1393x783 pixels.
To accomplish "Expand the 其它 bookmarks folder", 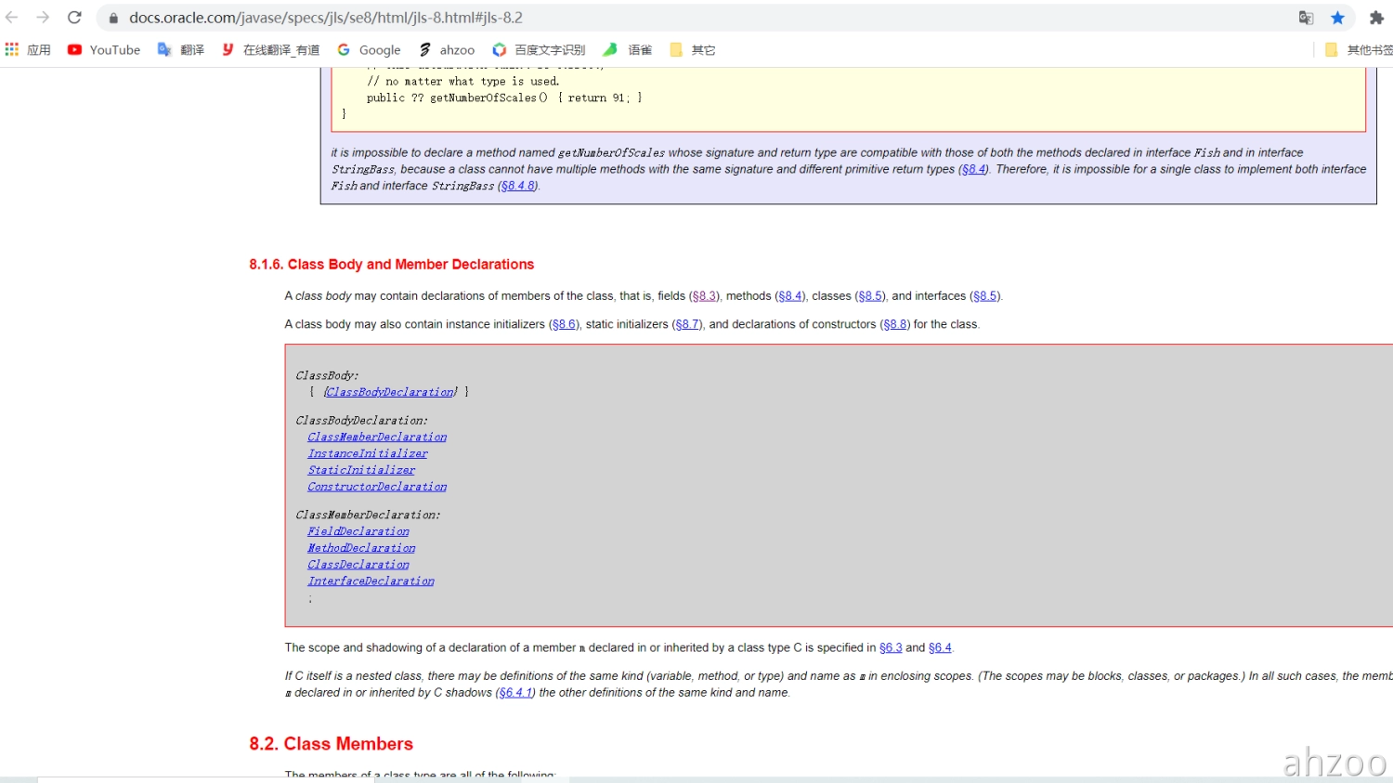I will click(x=693, y=50).
